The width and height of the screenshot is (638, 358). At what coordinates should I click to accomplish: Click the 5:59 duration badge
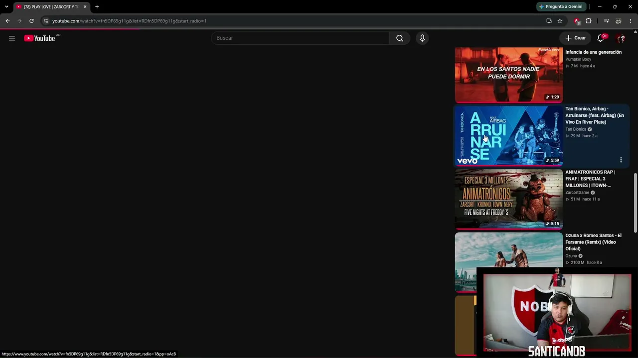point(552,160)
